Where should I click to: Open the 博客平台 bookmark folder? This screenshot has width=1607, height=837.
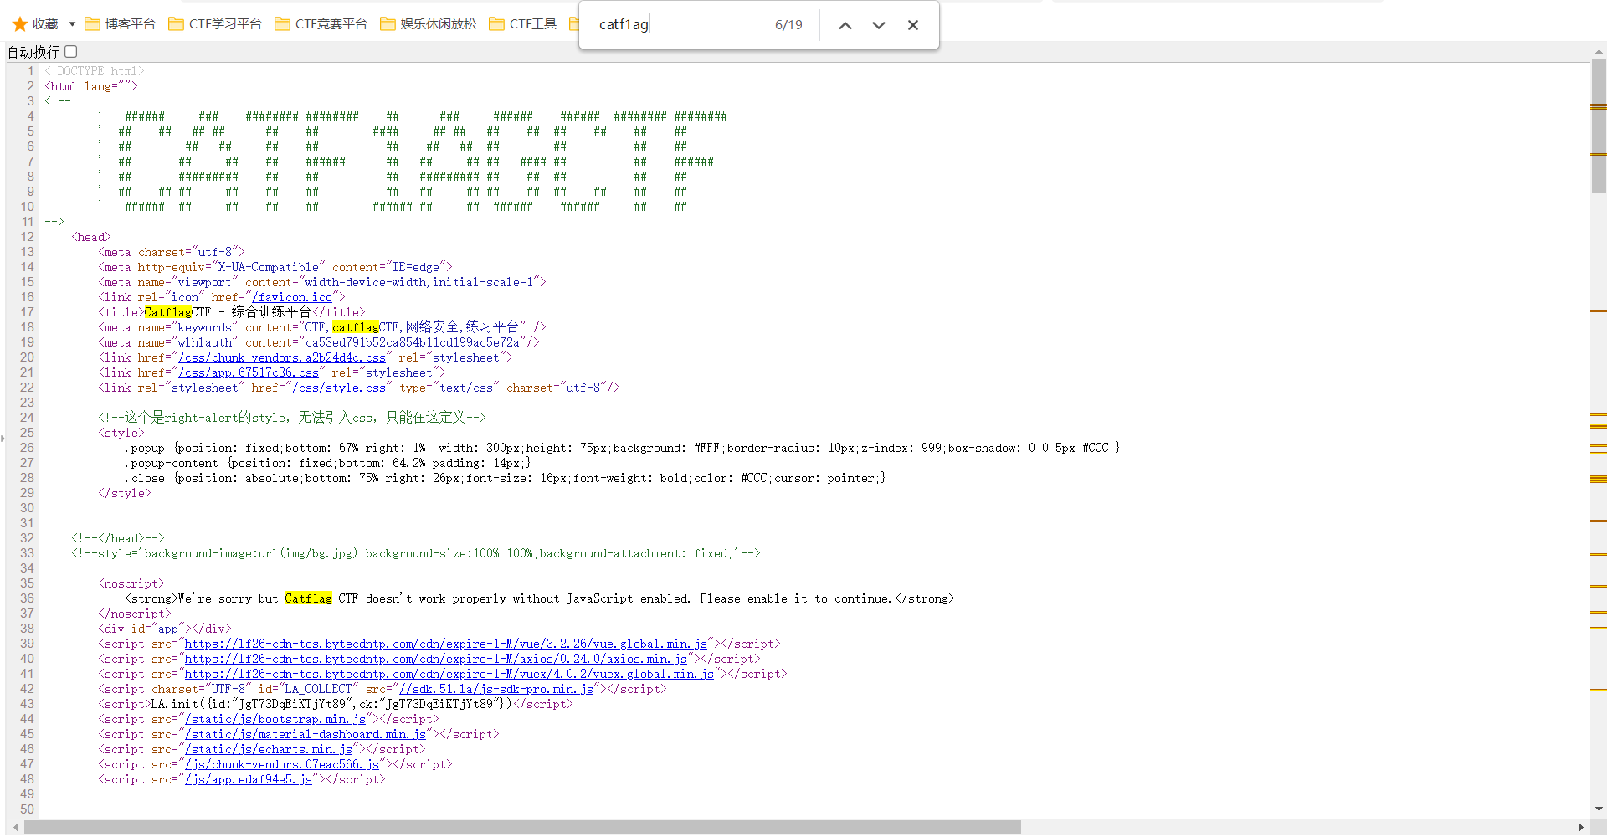[x=121, y=24]
